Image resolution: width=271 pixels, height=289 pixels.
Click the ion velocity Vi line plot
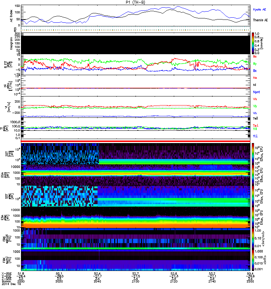click(136, 107)
